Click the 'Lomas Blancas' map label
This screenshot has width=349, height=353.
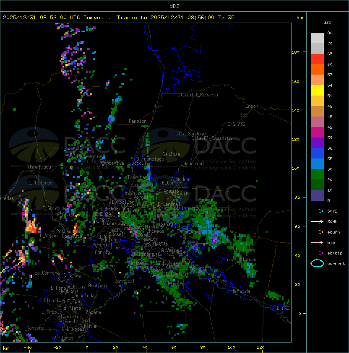pos(241,260)
